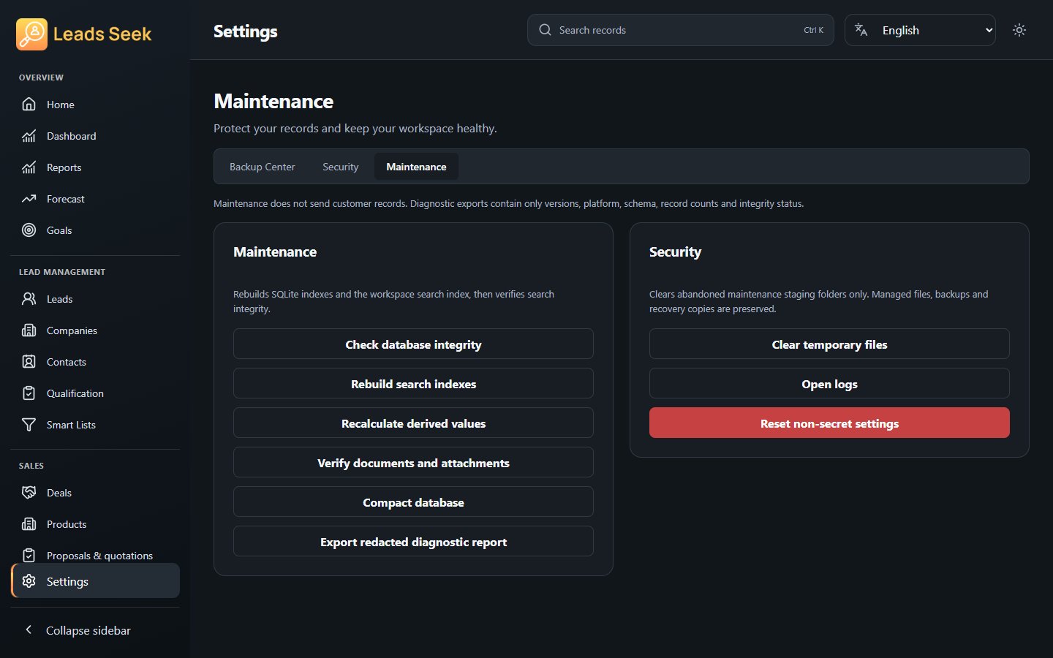The image size is (1053, 658).
Task: Toggle the light/dark theme sun button
Action: tap(1019, 30)
